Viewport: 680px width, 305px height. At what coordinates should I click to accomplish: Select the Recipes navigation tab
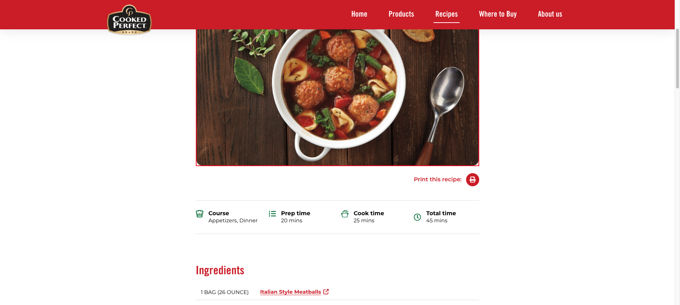coord(447,14)
